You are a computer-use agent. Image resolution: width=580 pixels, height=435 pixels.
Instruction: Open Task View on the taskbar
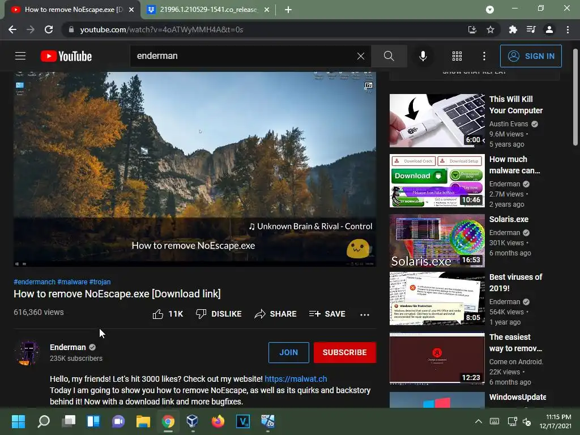pos(69,421)
